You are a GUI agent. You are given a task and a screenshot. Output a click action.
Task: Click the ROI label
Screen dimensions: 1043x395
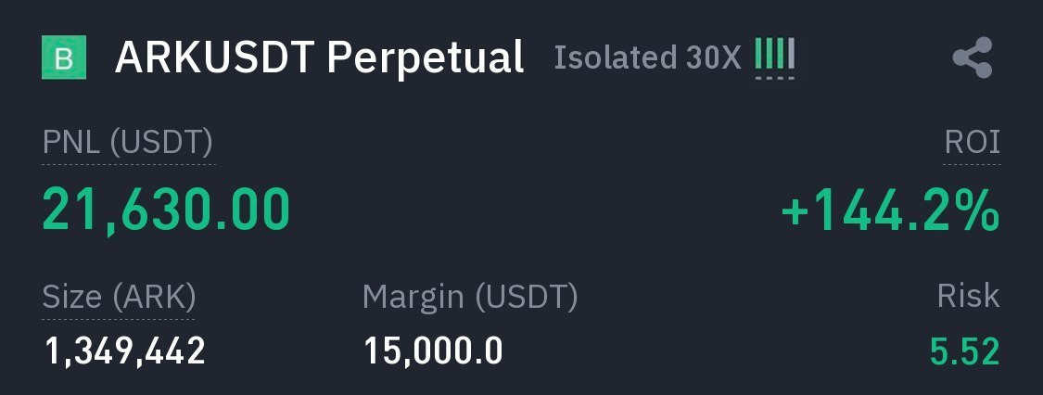[x=972, y=143]
